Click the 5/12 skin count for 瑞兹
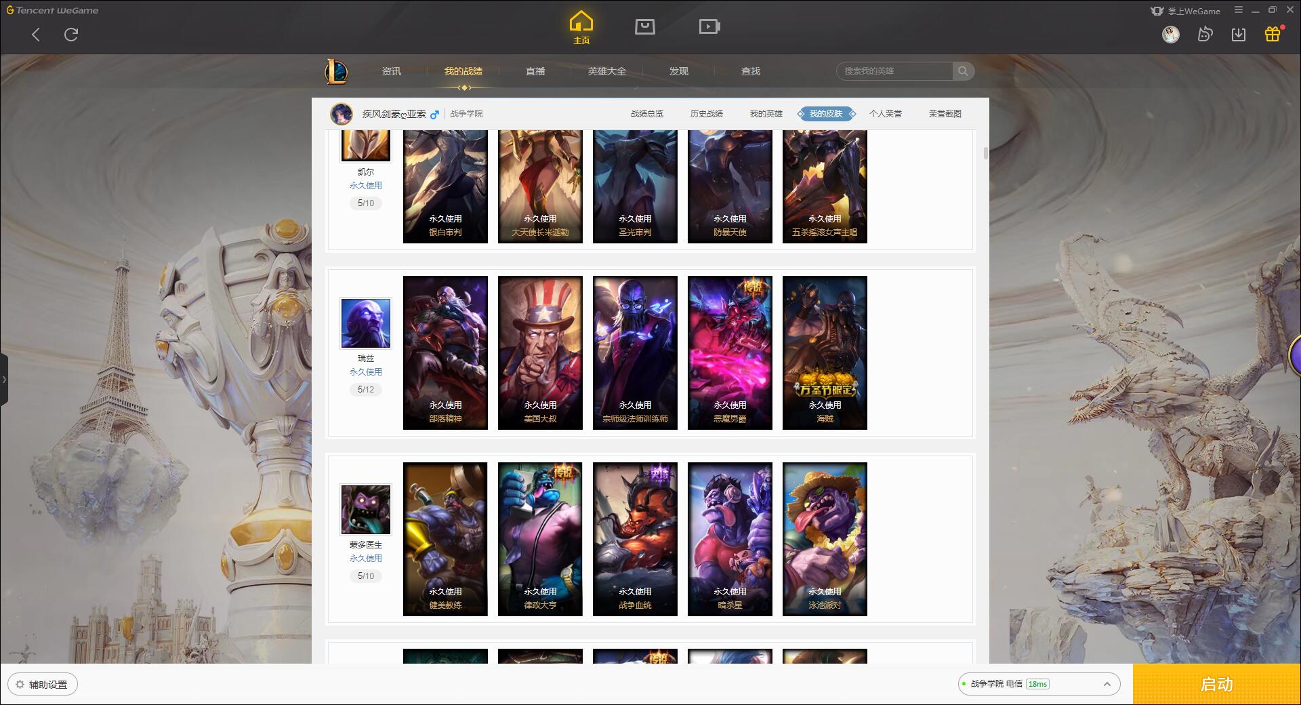 [366, 390]
